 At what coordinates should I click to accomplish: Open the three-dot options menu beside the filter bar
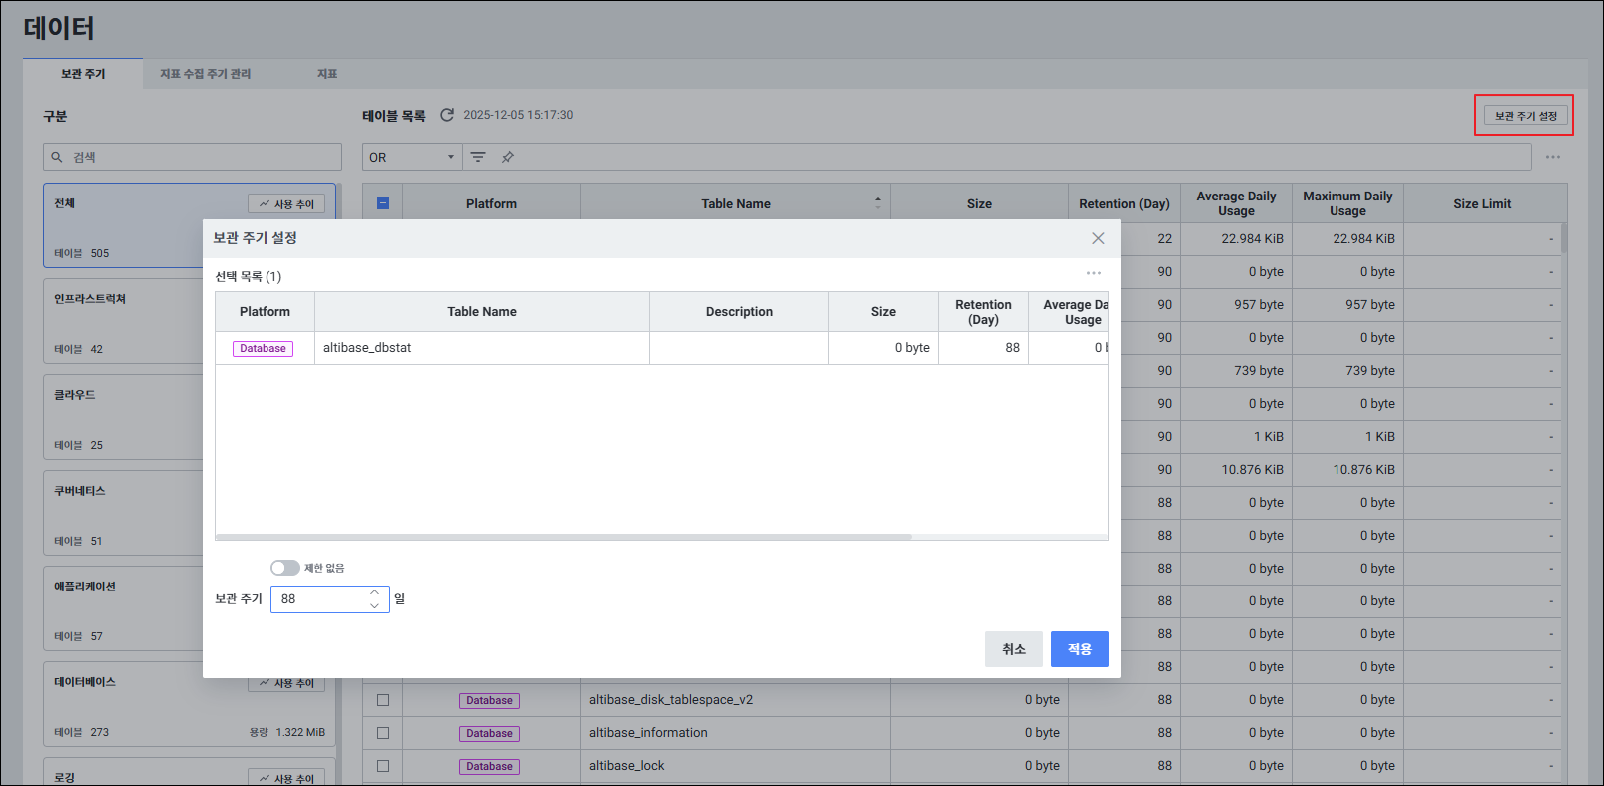pos(1553,157)
